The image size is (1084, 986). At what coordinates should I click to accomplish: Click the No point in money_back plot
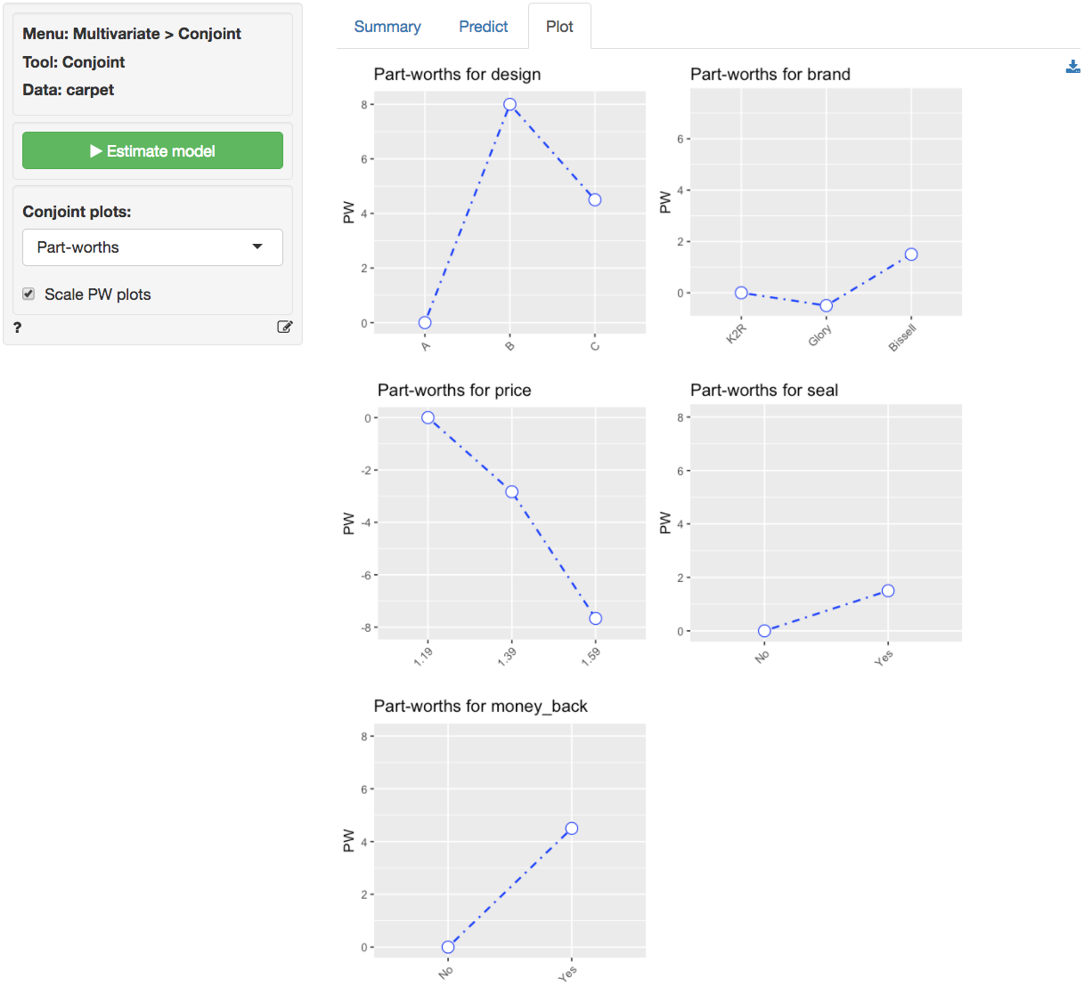point(448,947)
